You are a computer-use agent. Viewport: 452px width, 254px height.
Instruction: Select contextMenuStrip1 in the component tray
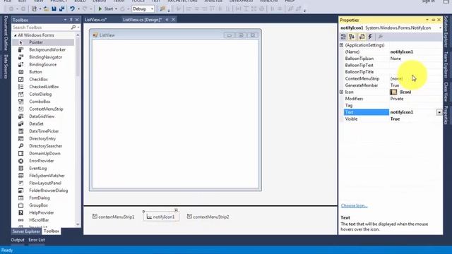(x=113, y=217)
